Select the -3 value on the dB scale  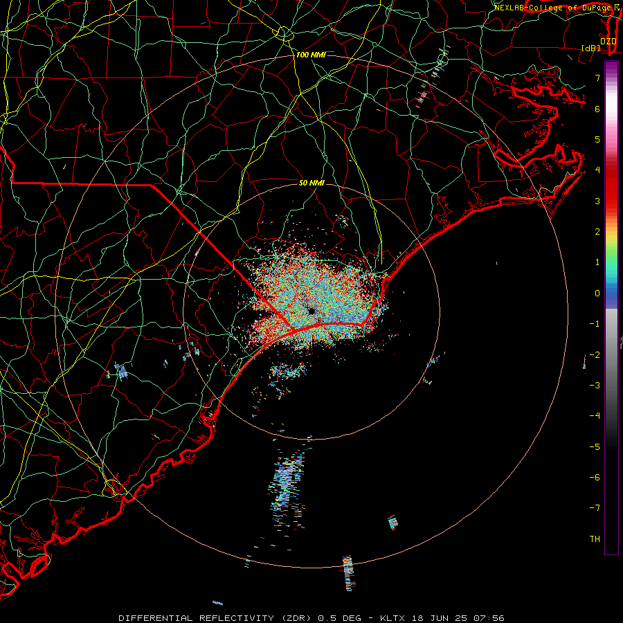pos(595,386)
